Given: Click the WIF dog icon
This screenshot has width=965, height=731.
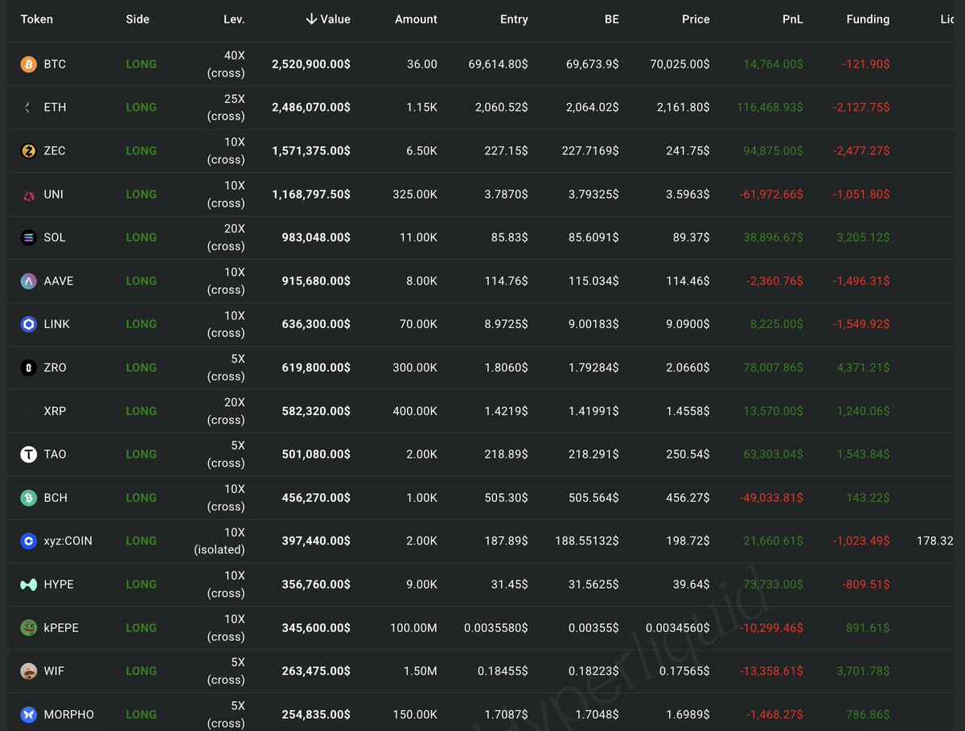Looking at the screenshot, I should 29,671.
